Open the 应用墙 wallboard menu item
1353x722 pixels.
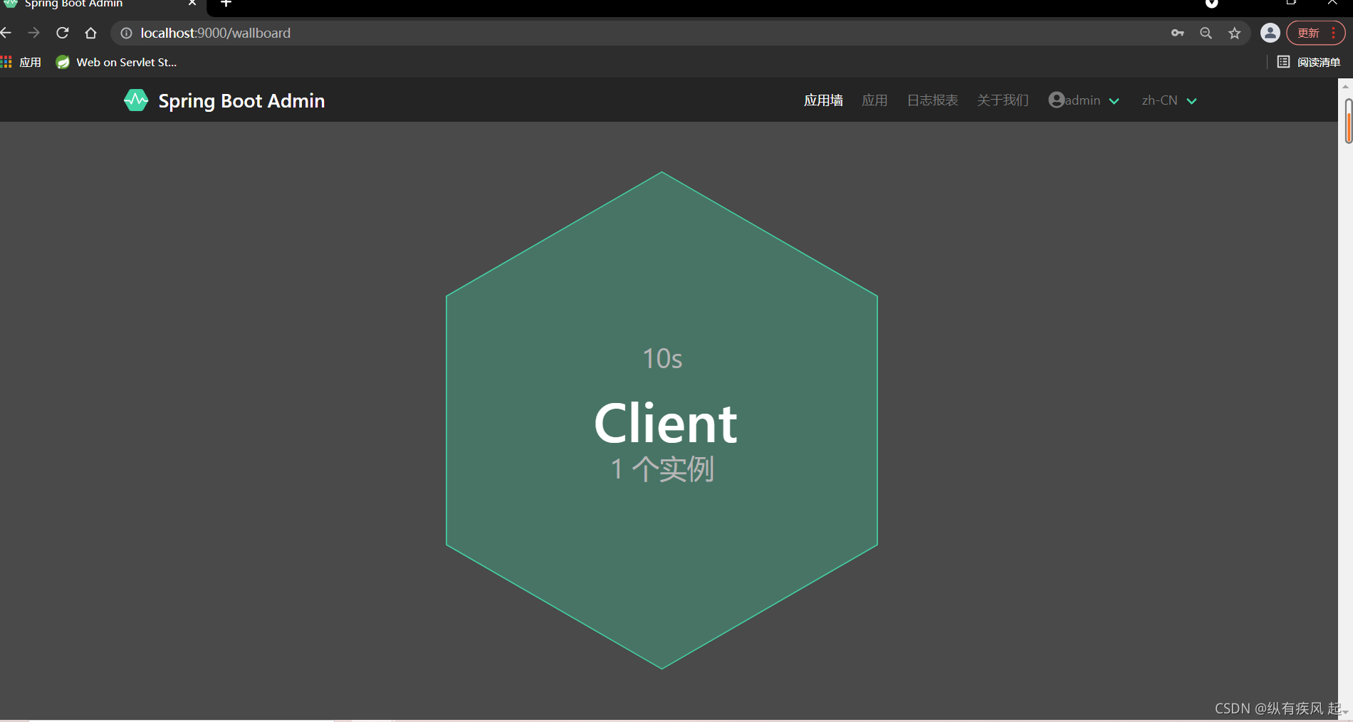coord(823,100)
